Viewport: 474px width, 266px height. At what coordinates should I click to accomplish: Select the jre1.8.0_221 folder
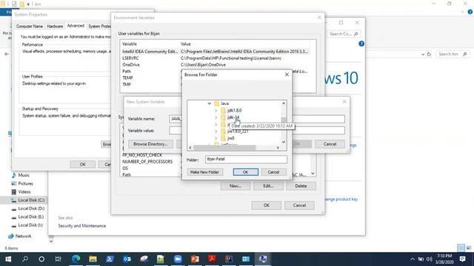click(238, 132)
